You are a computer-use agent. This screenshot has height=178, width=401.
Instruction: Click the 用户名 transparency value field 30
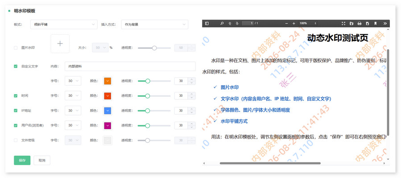181,125
